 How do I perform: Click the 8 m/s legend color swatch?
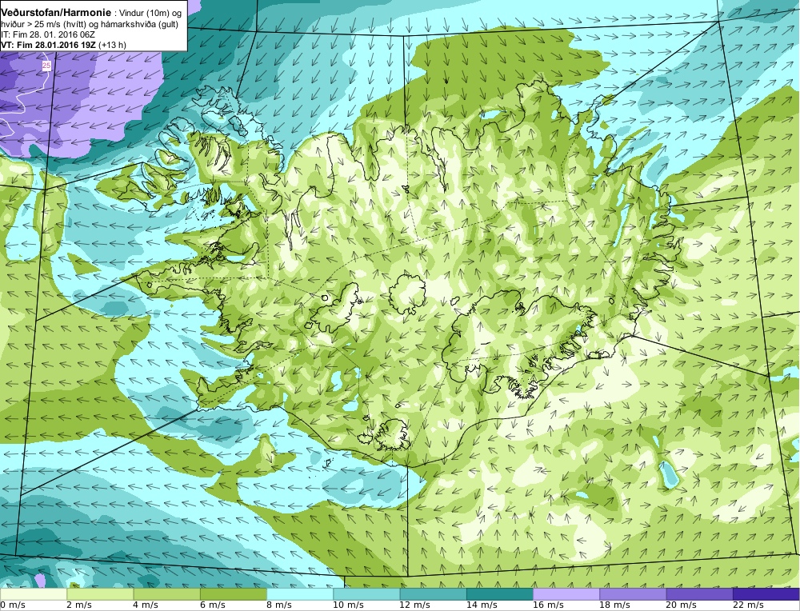point(300,594)
